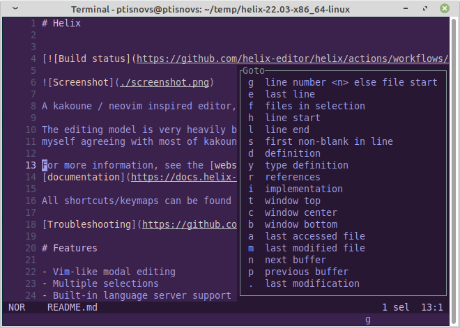This screenshot has height=328, width=460.
Task: Click 'The editing model is very heavily' line
Action: point(139,130)
